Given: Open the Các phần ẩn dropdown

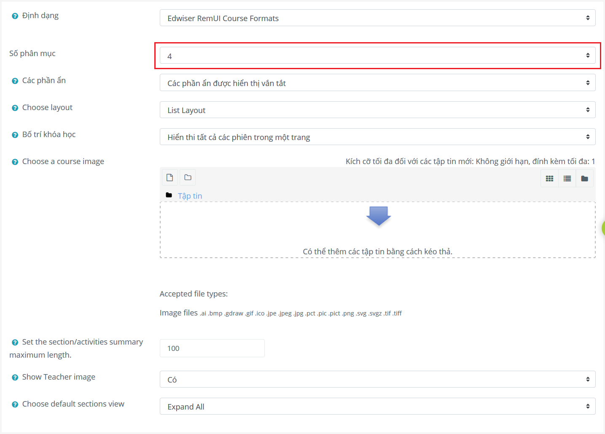Looking at the screenshot, I should [377, 83].
